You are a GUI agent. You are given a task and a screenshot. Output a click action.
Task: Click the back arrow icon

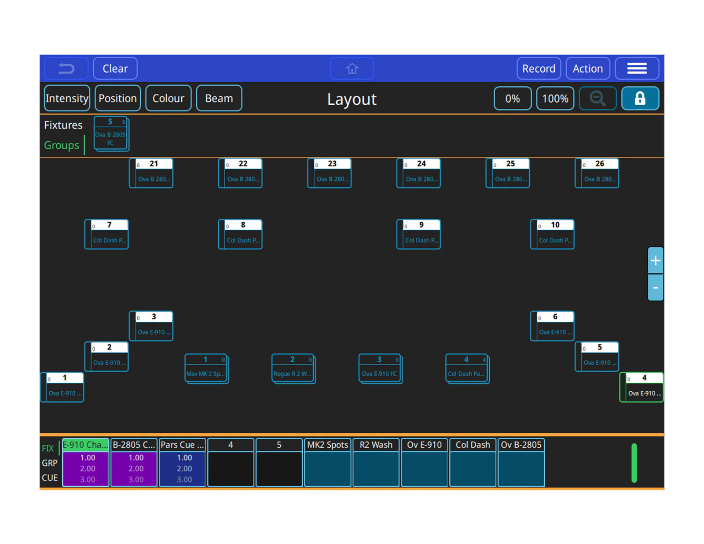(66, 69)
